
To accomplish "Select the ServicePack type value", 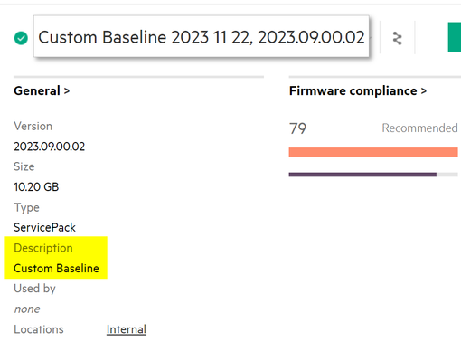I will point(44,227).
